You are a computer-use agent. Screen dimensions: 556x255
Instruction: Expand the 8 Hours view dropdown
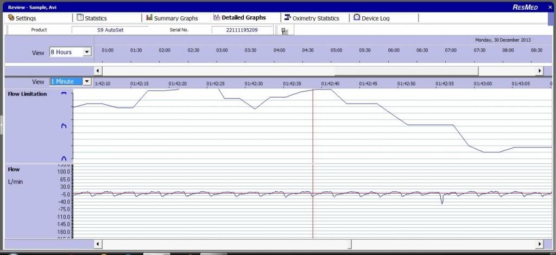(x=86, y=52)
